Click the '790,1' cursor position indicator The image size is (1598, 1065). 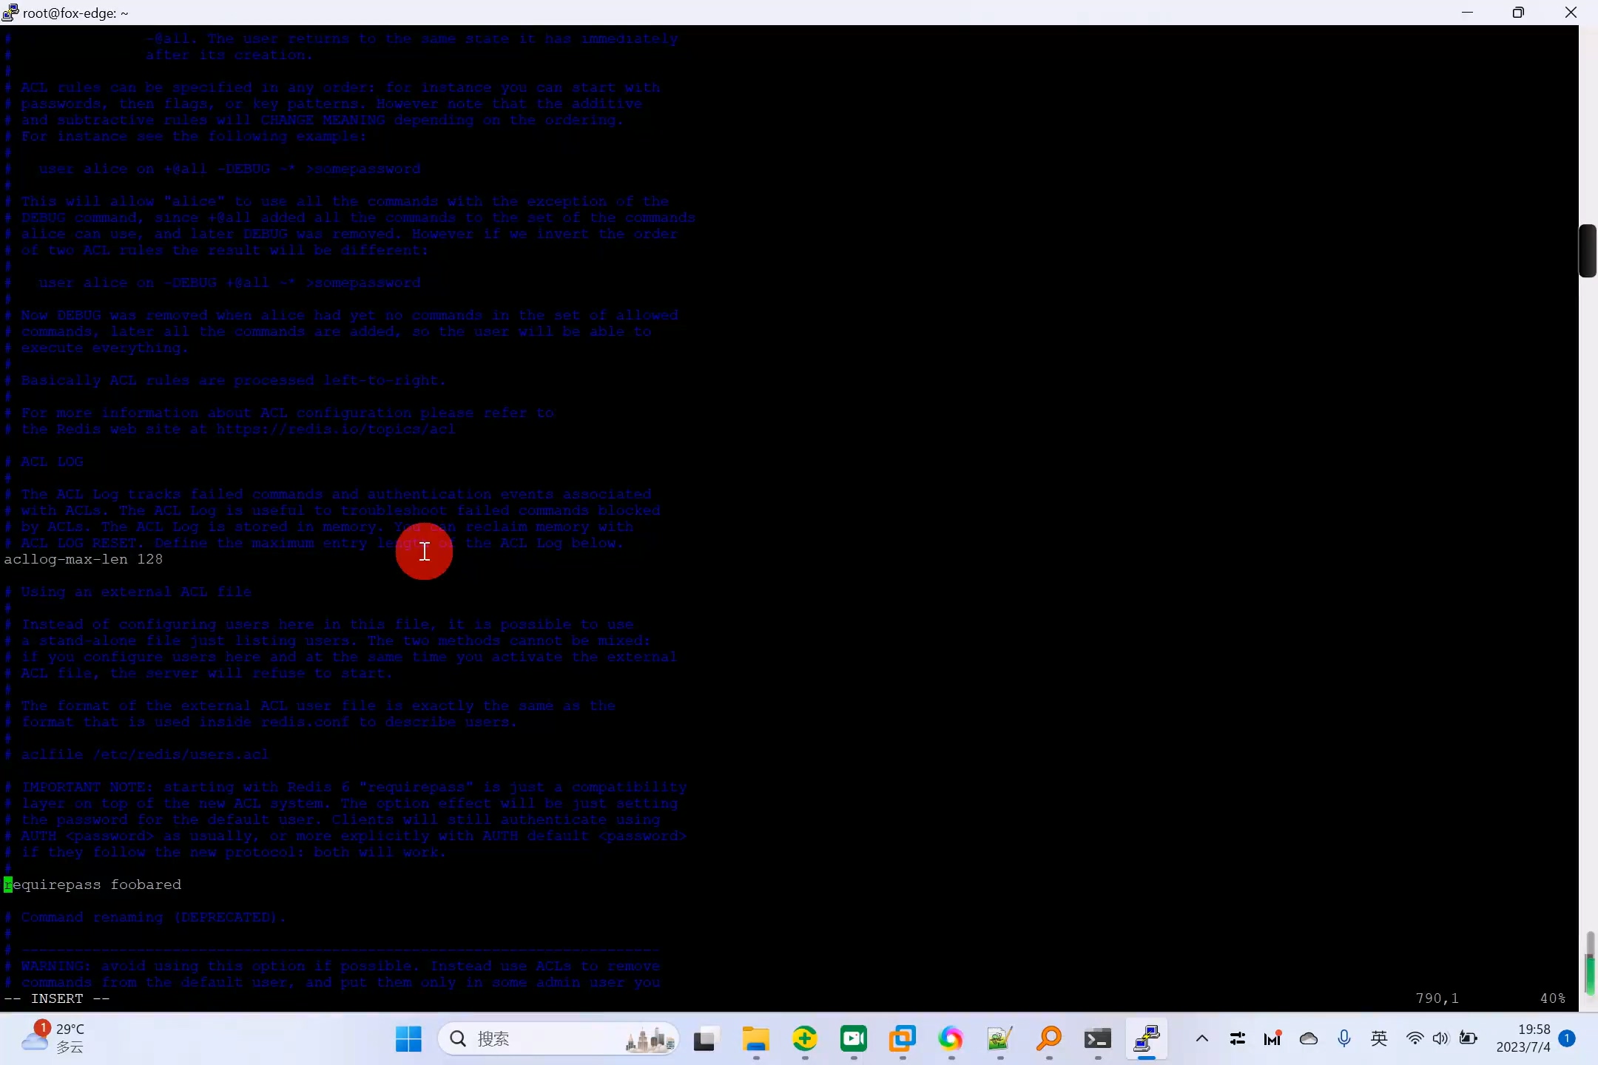click(x=1437, y=998)
